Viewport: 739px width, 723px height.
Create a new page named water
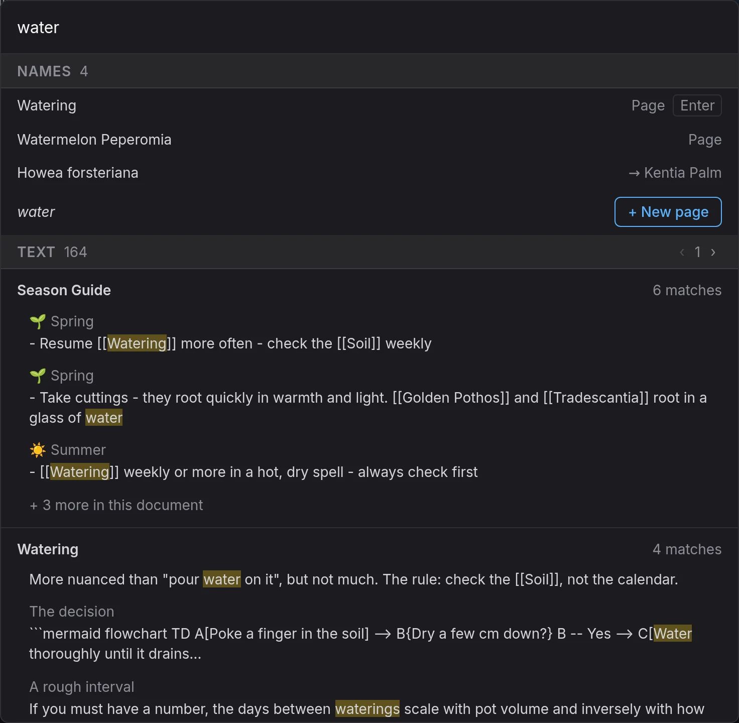click(668, 212)
